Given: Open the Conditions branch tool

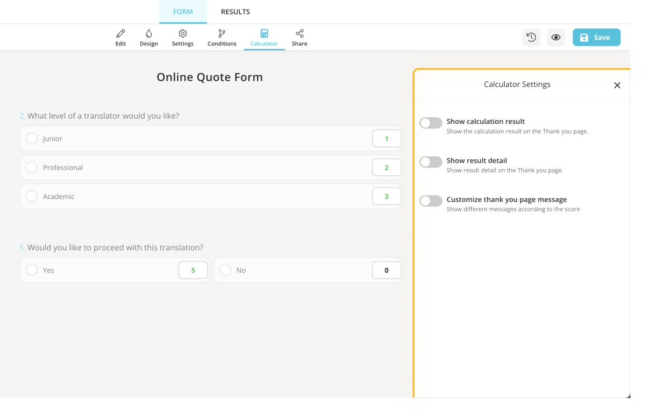Looking at the screenshot, I should pyautogui.click(x=222, y=38).
